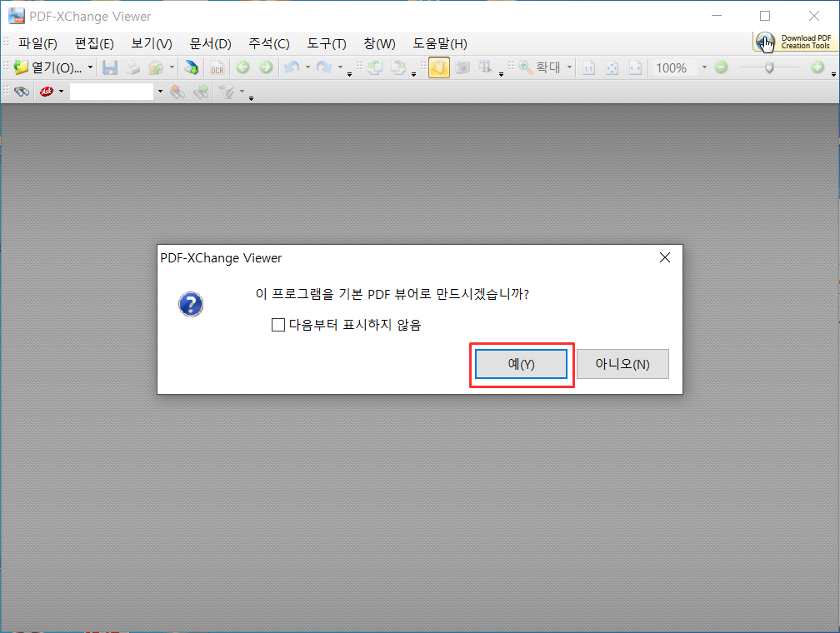This screenshot has width=840, height=633.
Task: Click the OCR page icon
Action: (x=217, y=67)
